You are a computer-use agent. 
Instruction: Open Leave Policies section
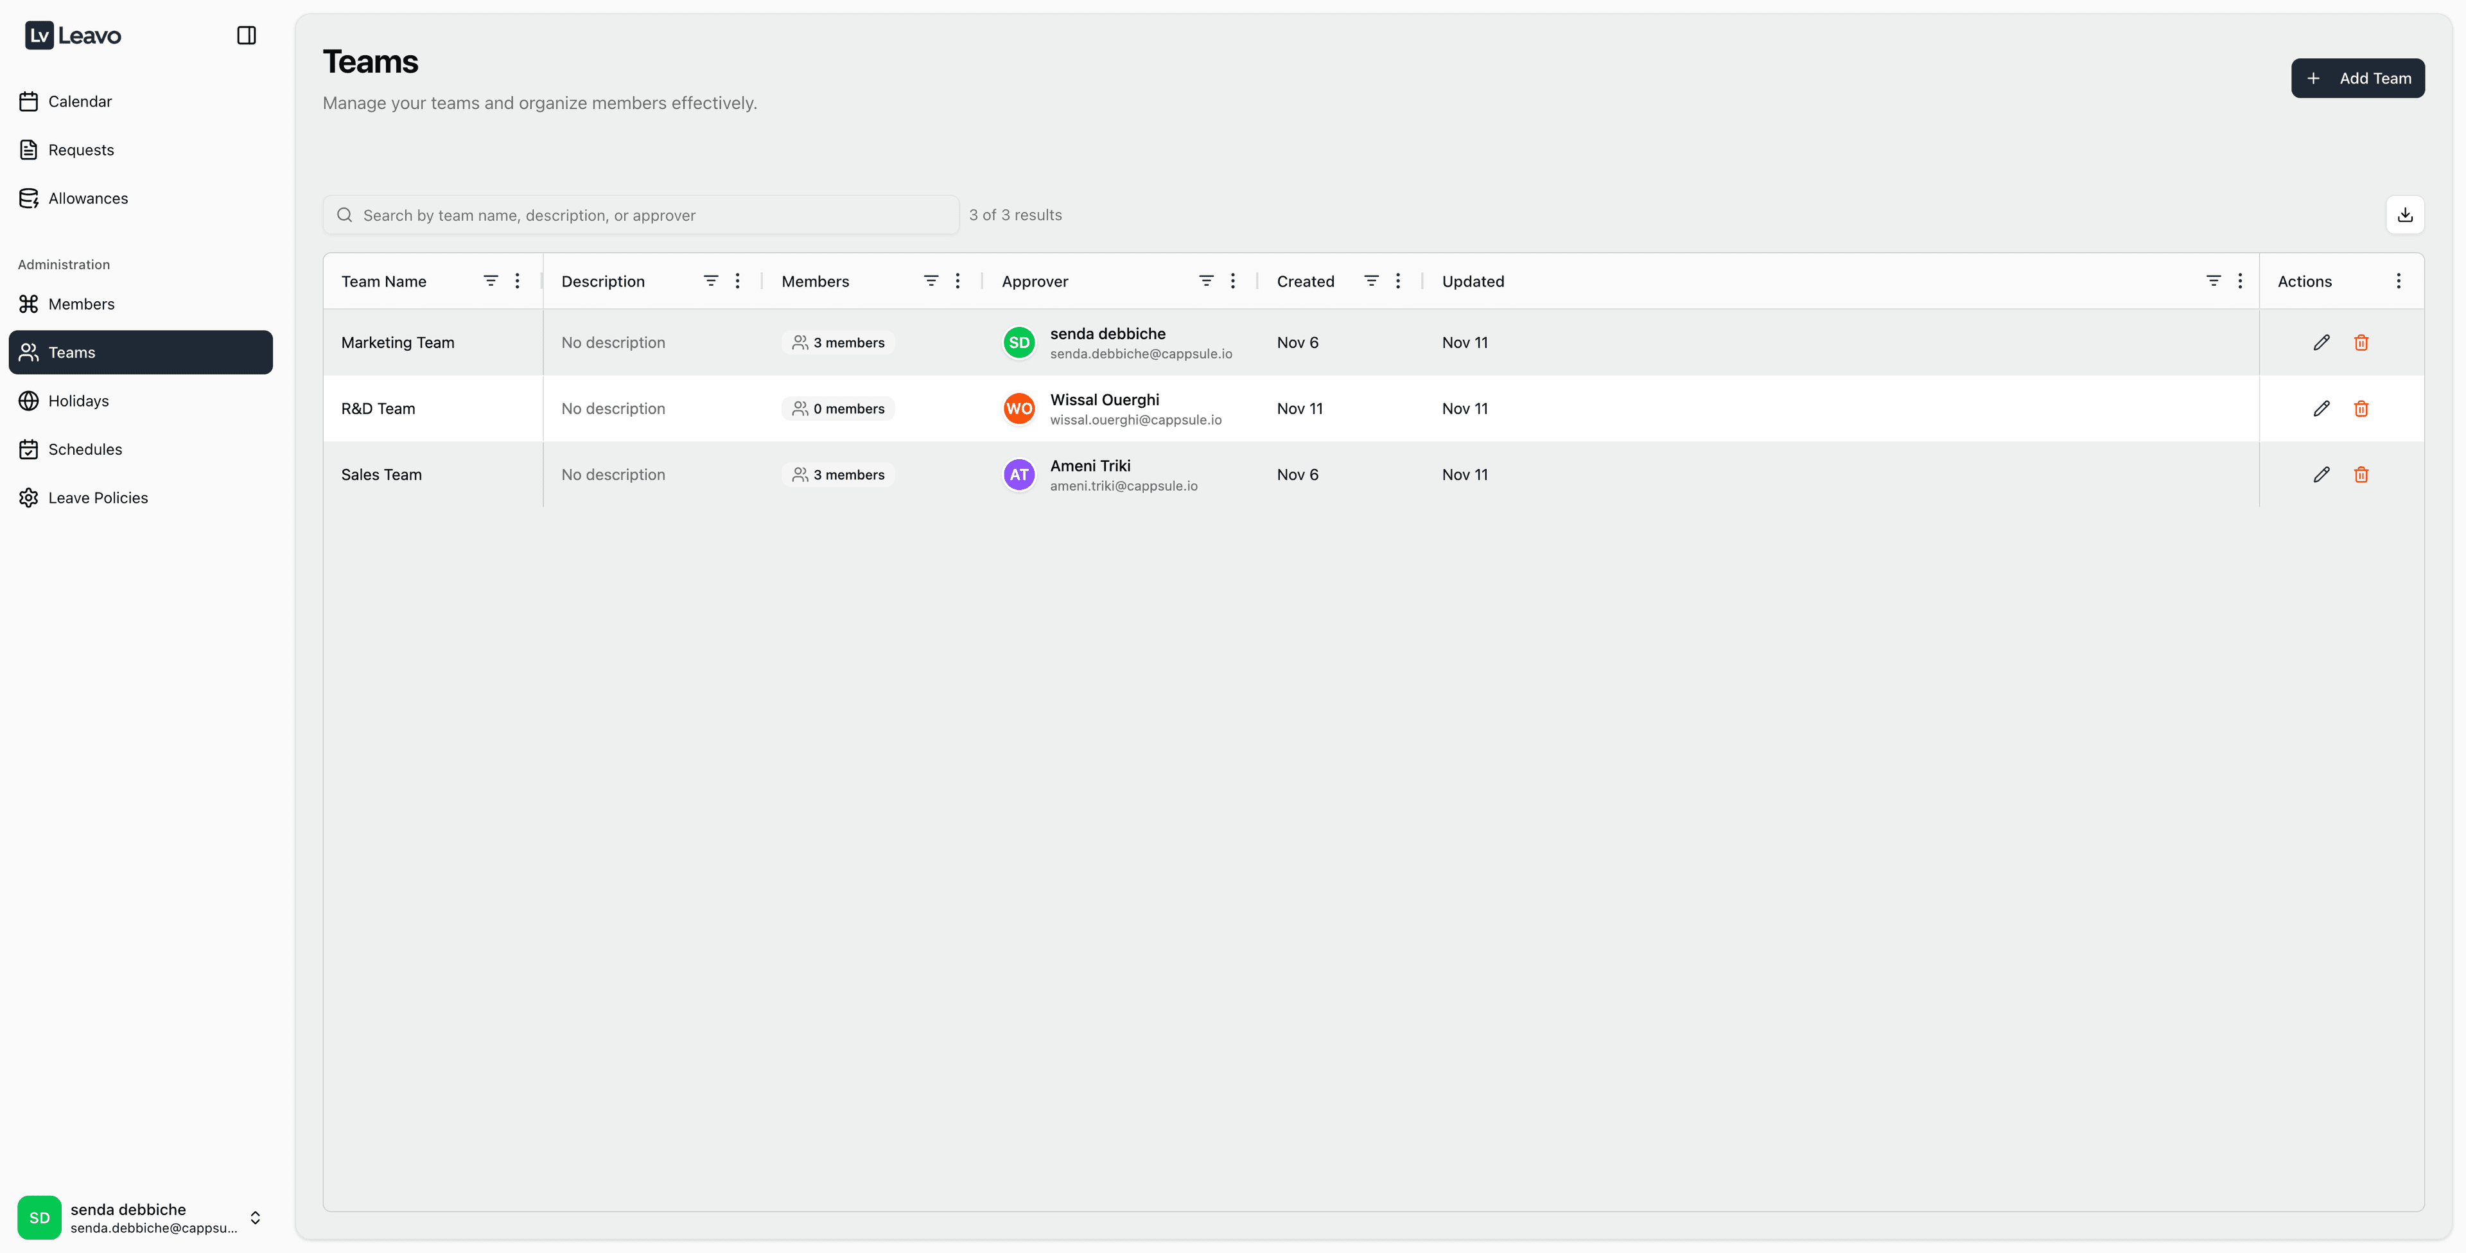98,498
